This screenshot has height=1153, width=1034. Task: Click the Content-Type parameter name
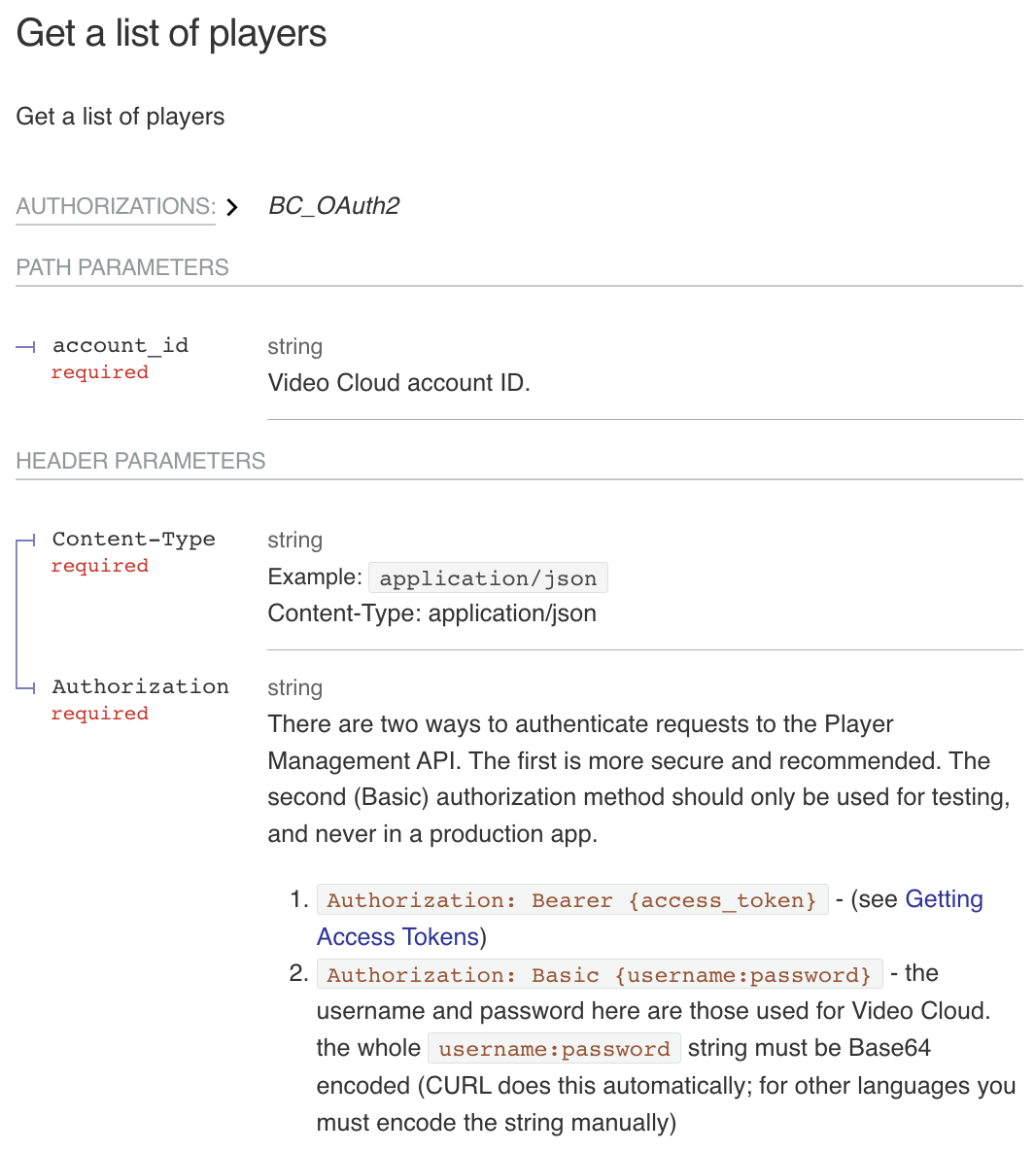pyautogui.click(x=134, y=539)
